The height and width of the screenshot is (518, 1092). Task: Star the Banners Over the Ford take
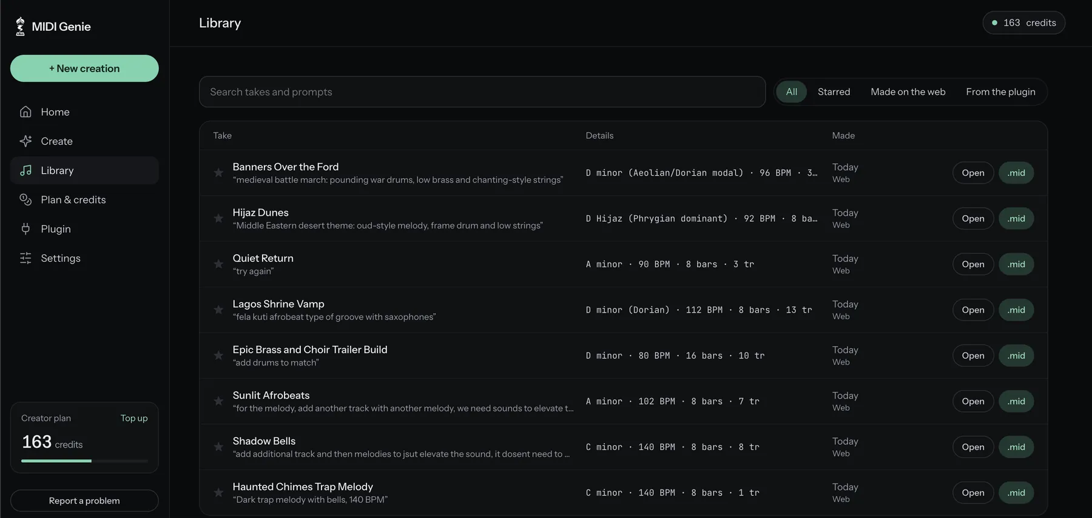(218, 173)
